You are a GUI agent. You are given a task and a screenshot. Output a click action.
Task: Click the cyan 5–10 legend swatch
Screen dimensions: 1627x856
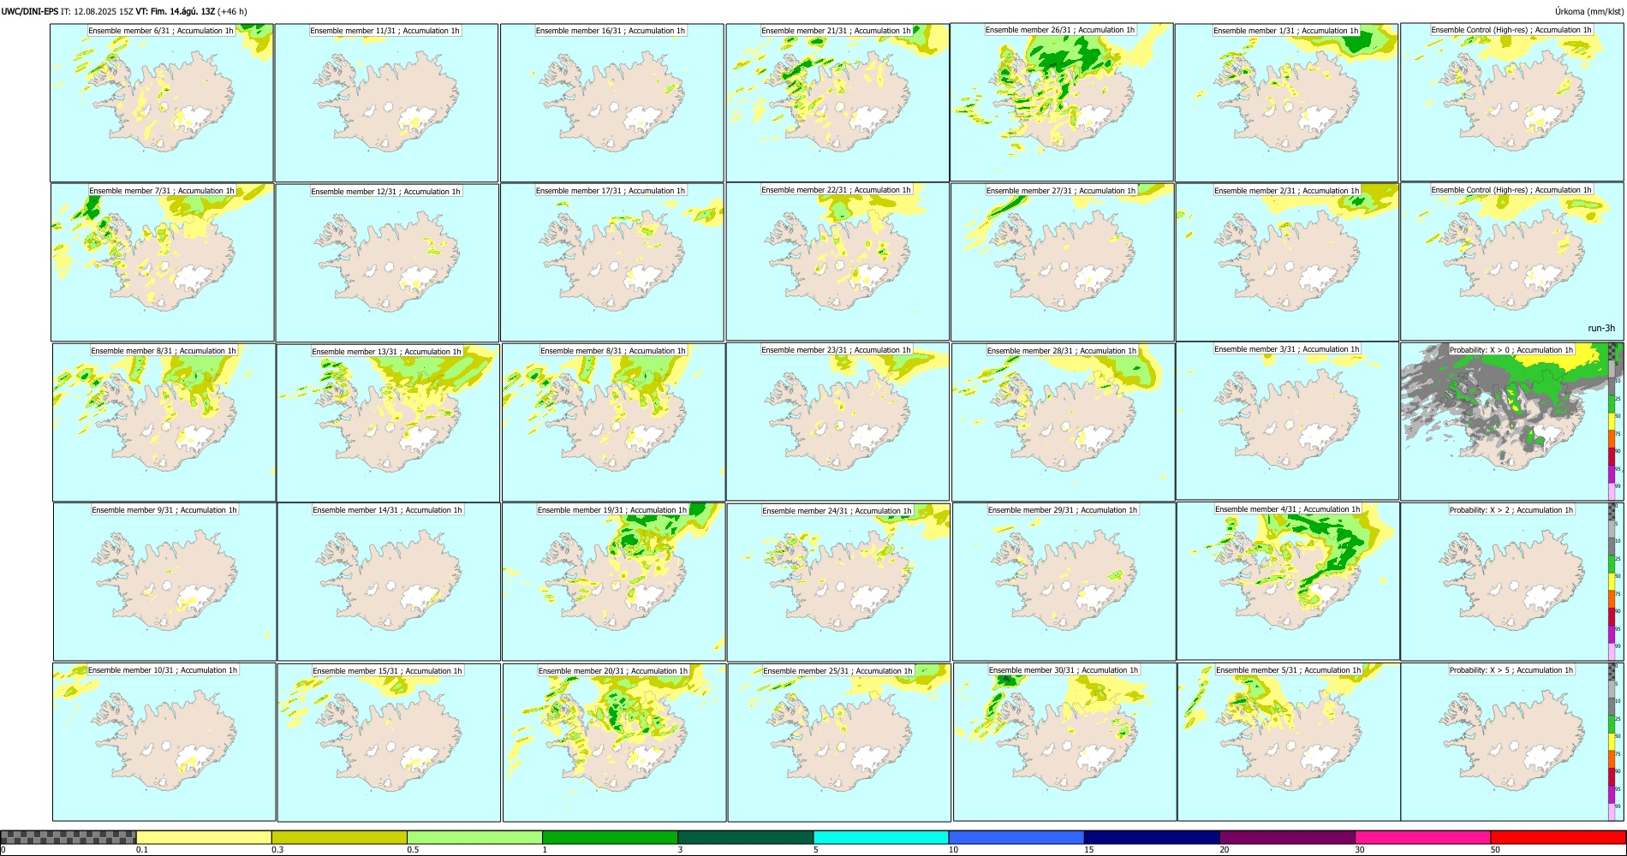pos(881,837)
